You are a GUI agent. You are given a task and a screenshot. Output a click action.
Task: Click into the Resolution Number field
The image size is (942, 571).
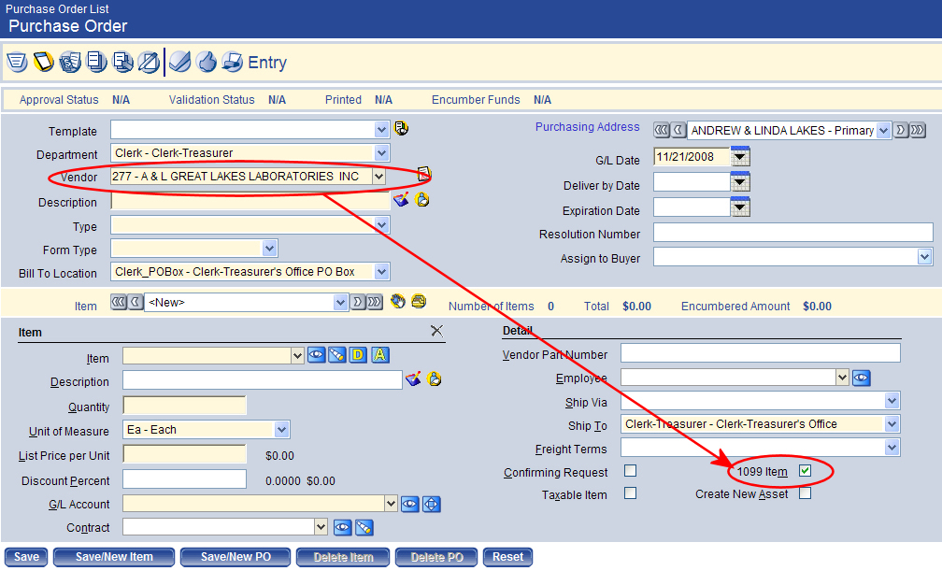[792, 233]
